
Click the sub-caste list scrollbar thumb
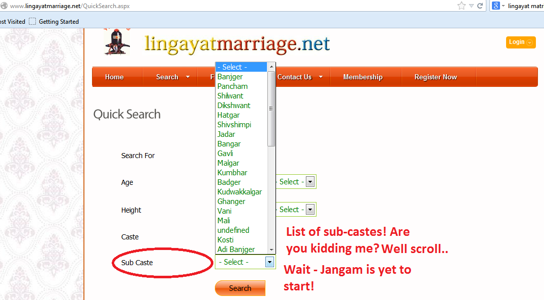click(271, 109)
